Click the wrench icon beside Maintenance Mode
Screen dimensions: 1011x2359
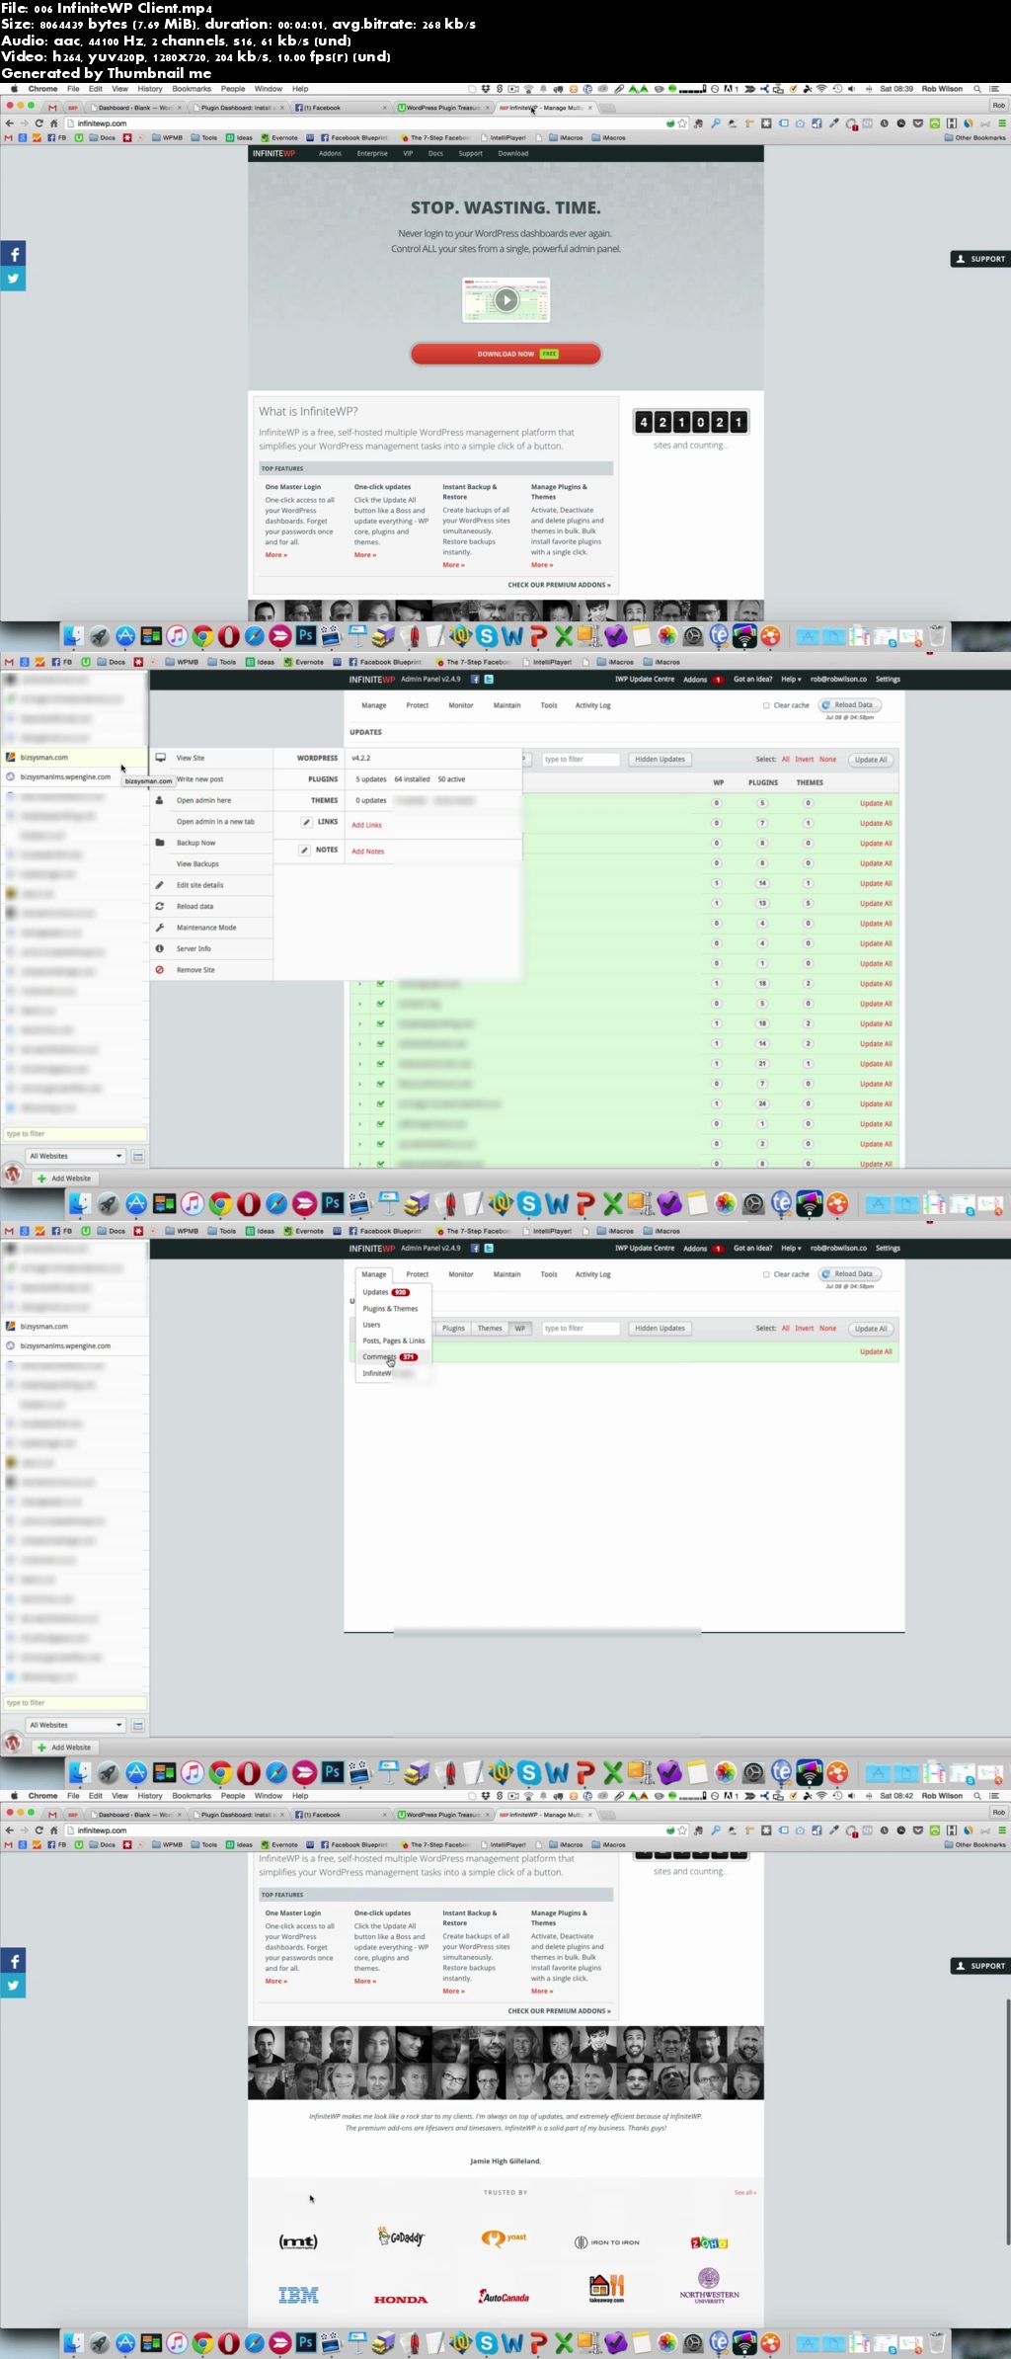[159, 928]
